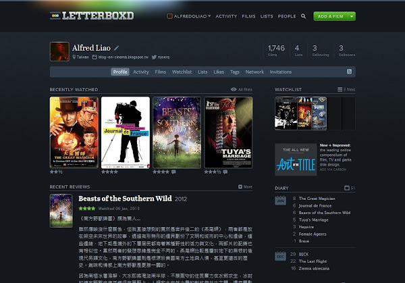
Task: Click the Add a Film button
Action: point(331,16)
